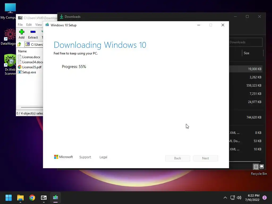Click the Windows 10 Setup title icon
This screenshot has width=272, height=204.
(47, 25)
